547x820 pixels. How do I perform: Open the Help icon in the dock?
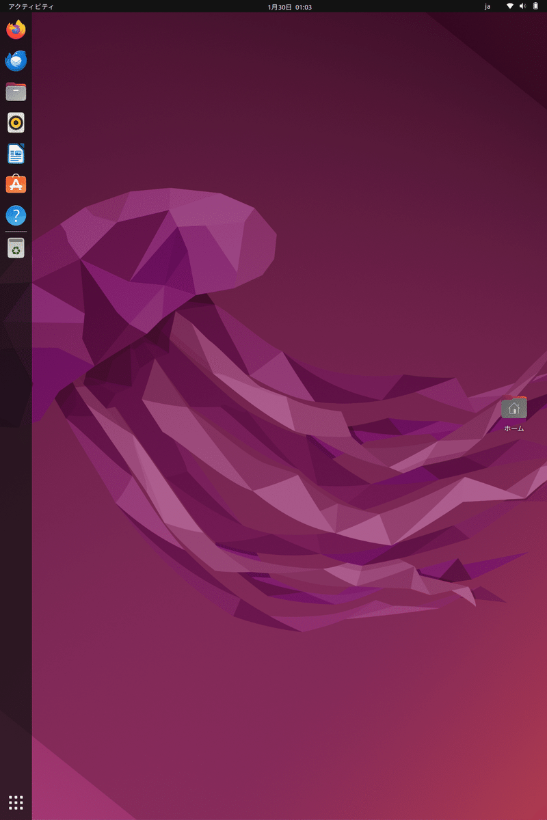pyautogui.click(x=16, y=216)
